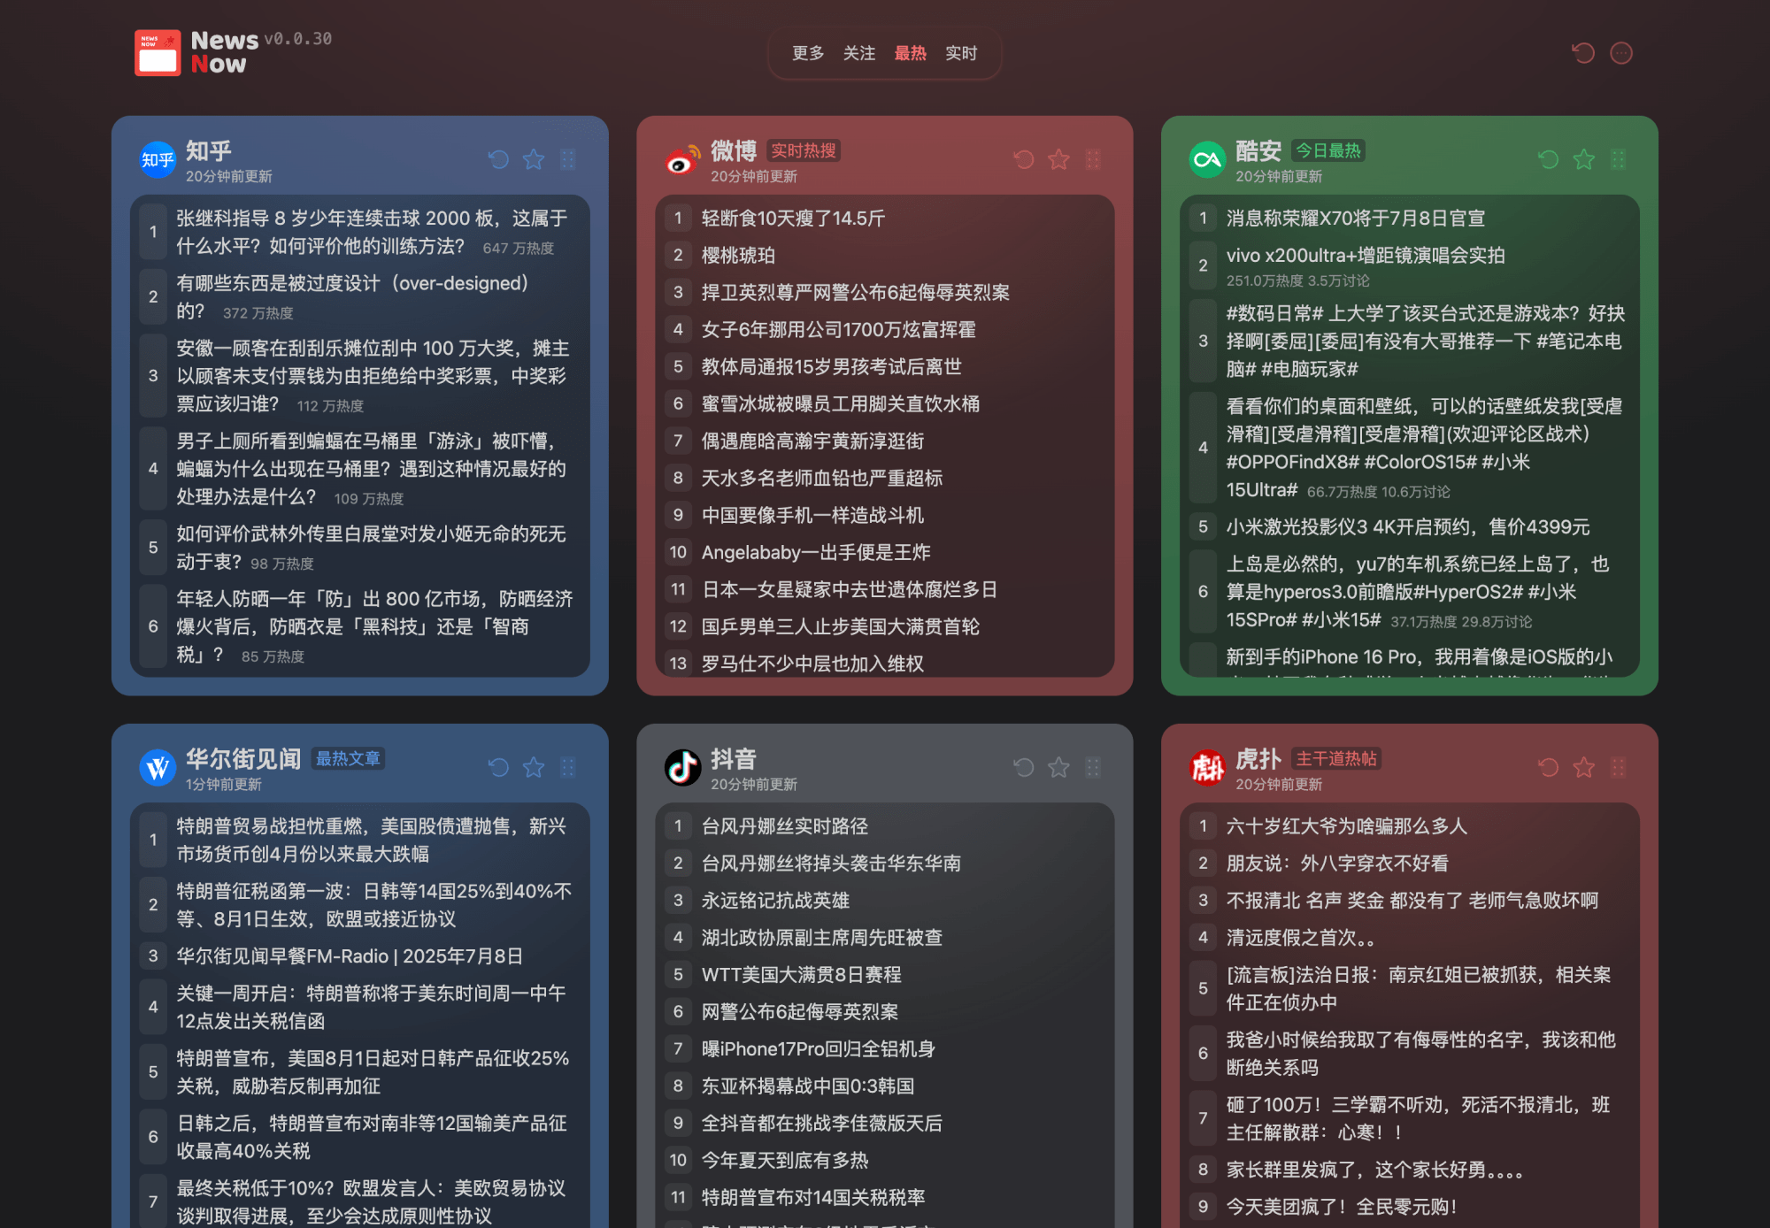Open the 微博 card title link

coord(734,150)
